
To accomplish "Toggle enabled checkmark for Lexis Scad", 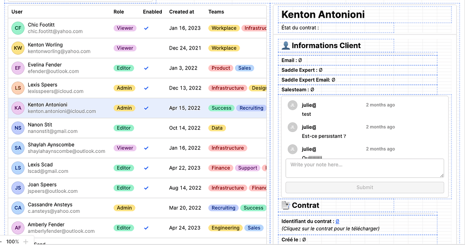I will point(146,168).
